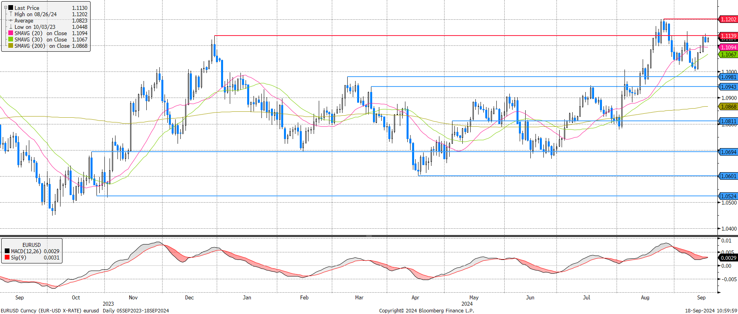Click the 'Nov' month label
Viewport: 738px width, 314px height.
[x=133, y=297]
